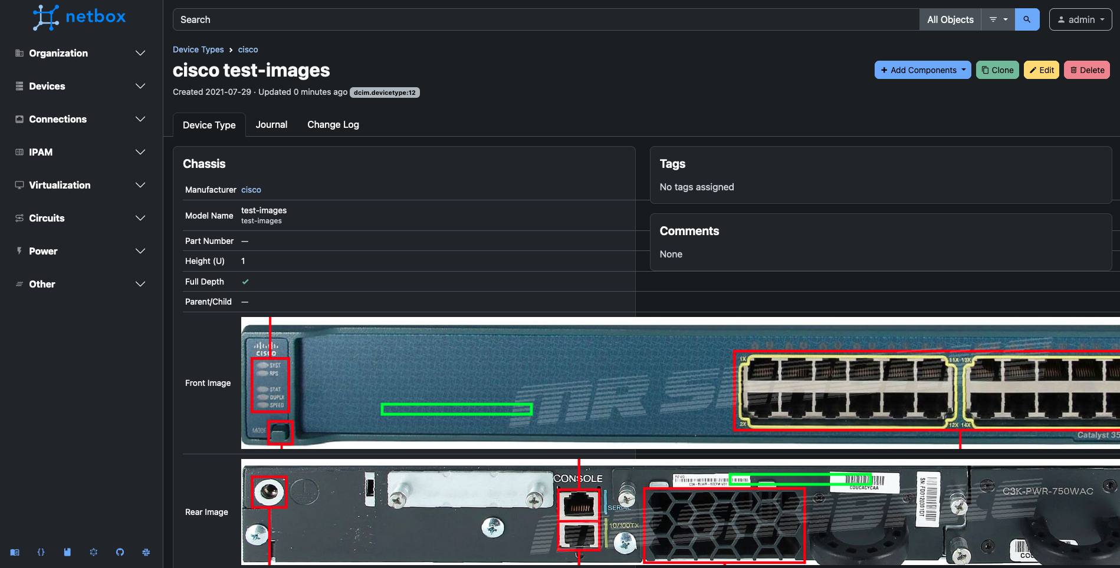Expand the Connections menu
Screen dimensions: 1120x568
(x=81, y=119)
